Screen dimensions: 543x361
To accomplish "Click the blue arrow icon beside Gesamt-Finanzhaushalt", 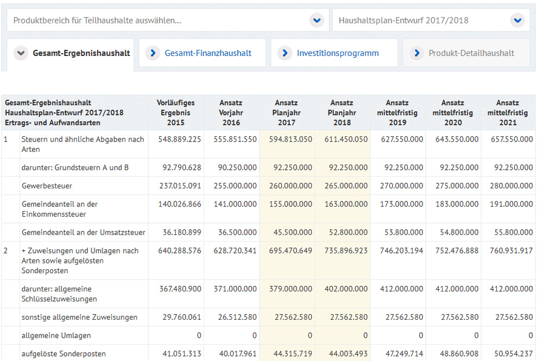I will [152, 52].
